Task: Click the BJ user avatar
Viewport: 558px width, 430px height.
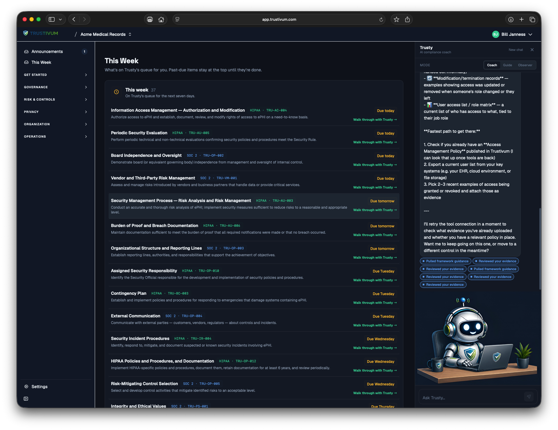Action: [x=495, y=34]
